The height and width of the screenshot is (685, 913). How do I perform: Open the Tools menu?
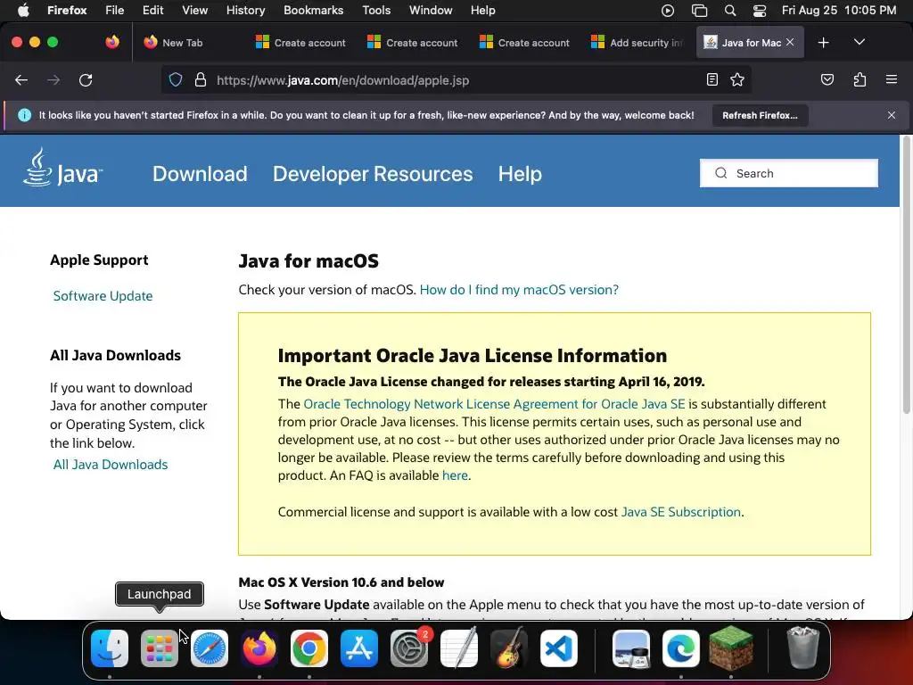pyautogui.click(x=376, y=10)
